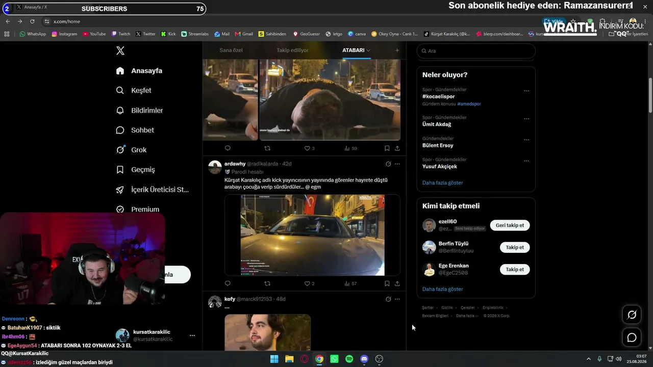This screenshot has height=367, width=653.
Task: Open Discord from the taskbar
Action: [364, 359]
